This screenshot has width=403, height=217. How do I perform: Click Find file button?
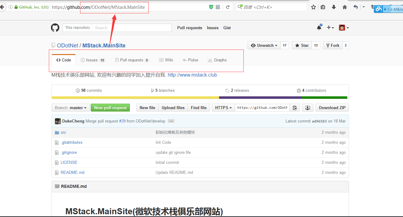(x=199, y=108)
